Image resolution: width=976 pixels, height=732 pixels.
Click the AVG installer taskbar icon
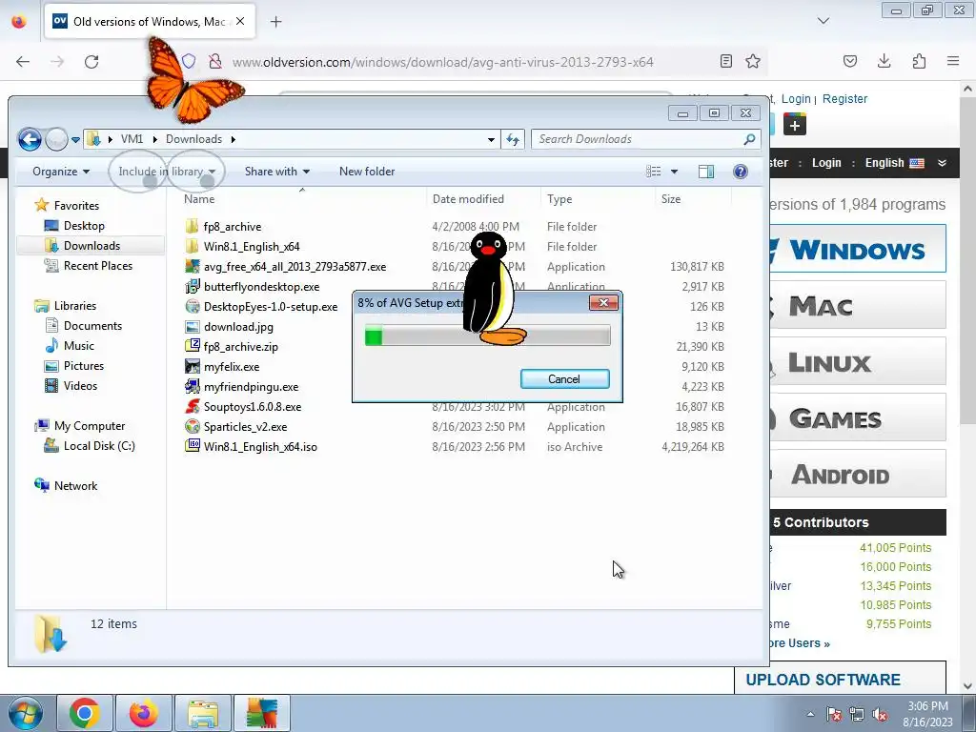coord(261,713)
